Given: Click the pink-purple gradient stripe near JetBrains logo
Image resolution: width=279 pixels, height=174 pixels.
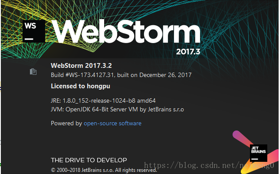Looking at the screenshot, I should click(x=241, y=139).
